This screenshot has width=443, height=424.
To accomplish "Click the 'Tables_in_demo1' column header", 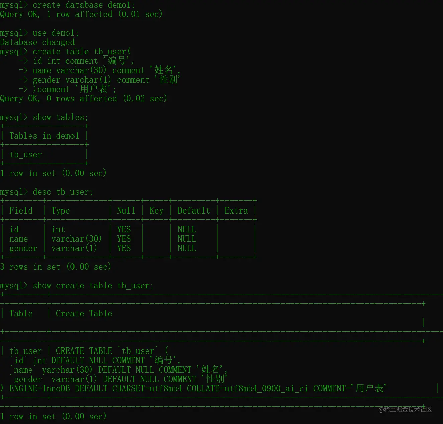I will point(44,136).
